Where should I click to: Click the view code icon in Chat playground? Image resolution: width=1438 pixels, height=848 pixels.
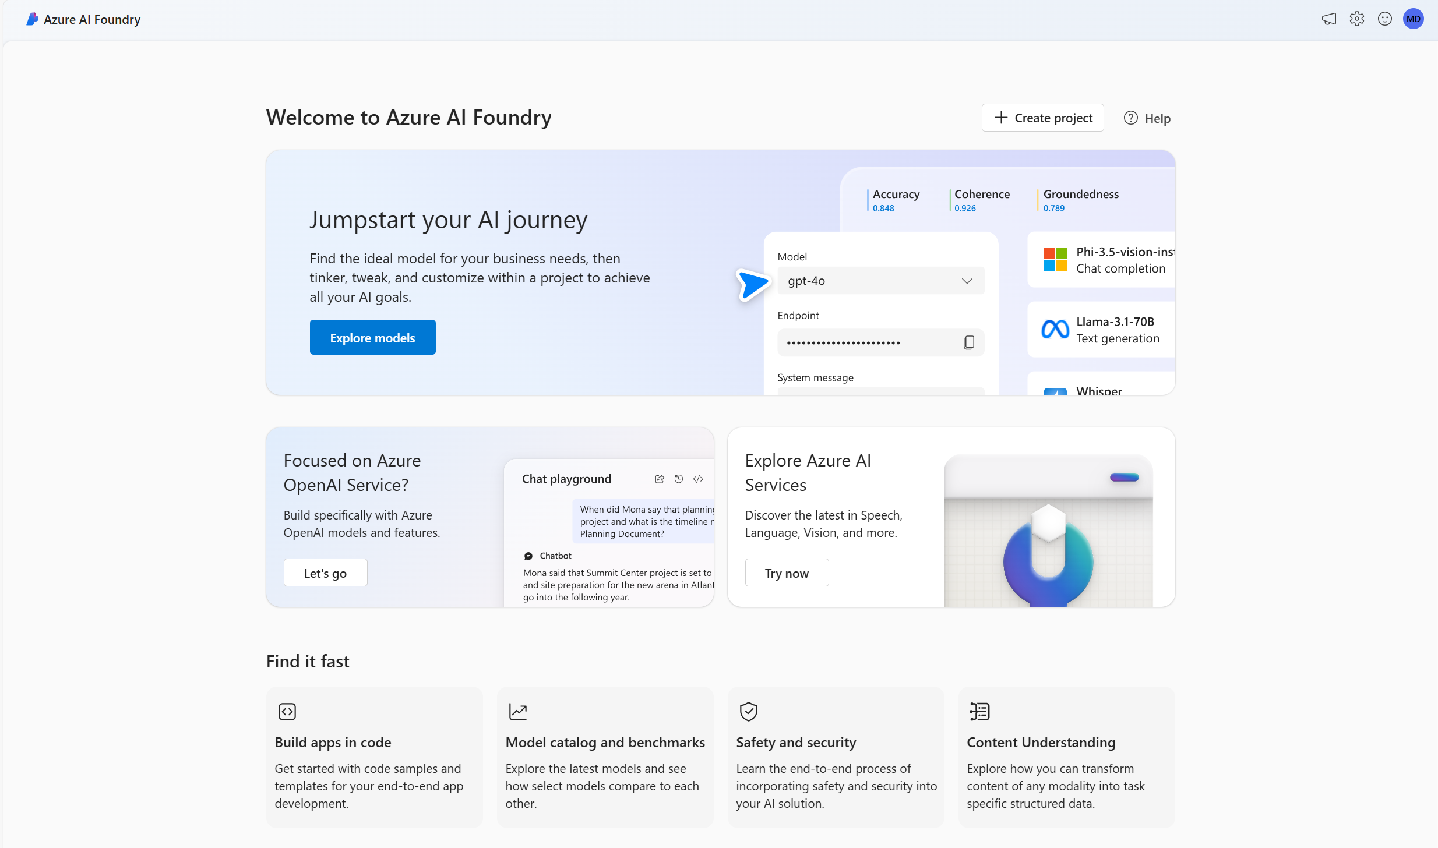pyautogui.click(x=698, y=479)
